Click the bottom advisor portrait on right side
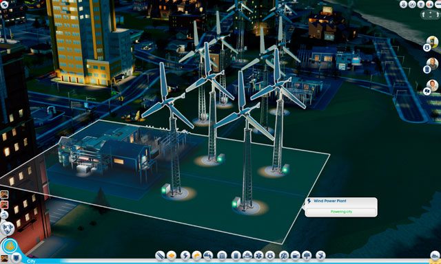This screenshot has height=264, width=441. click(x=432, y=85)
